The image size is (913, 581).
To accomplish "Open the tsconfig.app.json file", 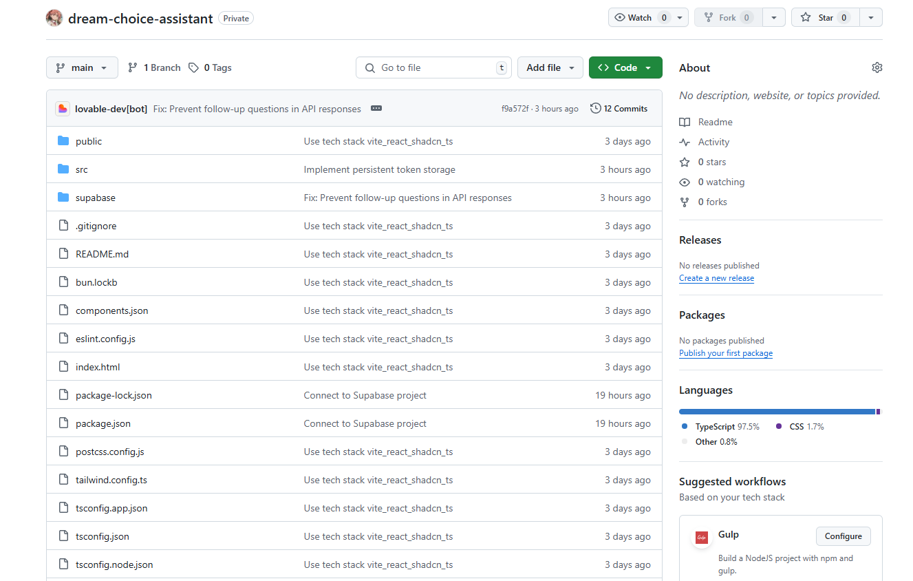I will pyautogui.click(x=111, y=508).
